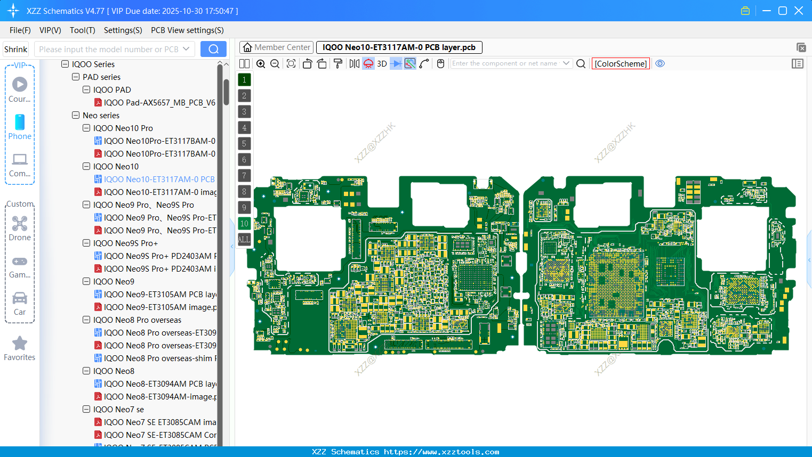The height and width of the screenshot is (457, 812).
Task: Collapse the IQOO Neo9 tree node
Action: [x=86, y=281]
